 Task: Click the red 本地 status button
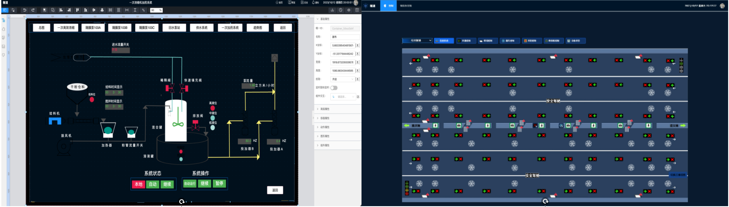click(x=138, y=184)
